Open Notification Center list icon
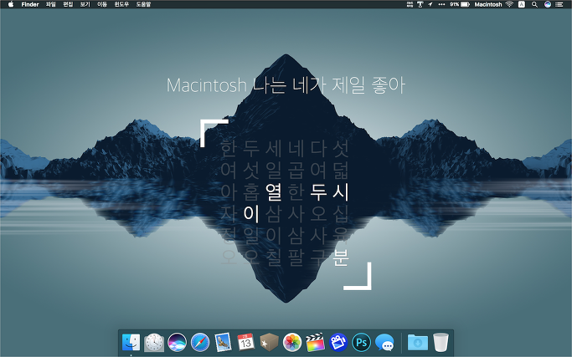Image resolution: width=572 pixels, height=357 pixels. [x=559, y=4]
